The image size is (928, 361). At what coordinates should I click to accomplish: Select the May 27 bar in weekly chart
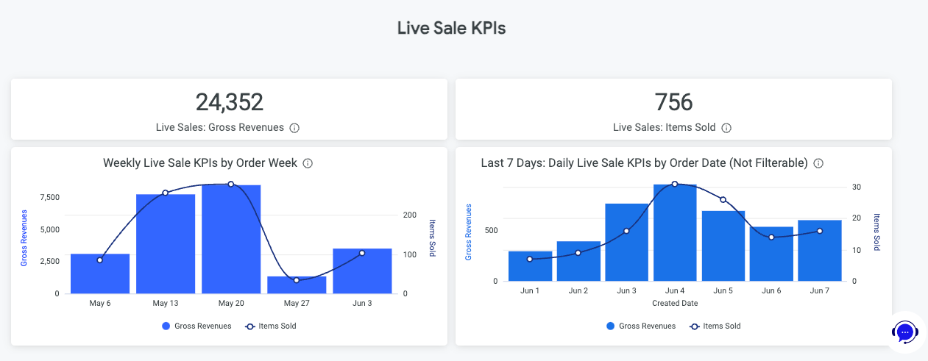point(297,285)
